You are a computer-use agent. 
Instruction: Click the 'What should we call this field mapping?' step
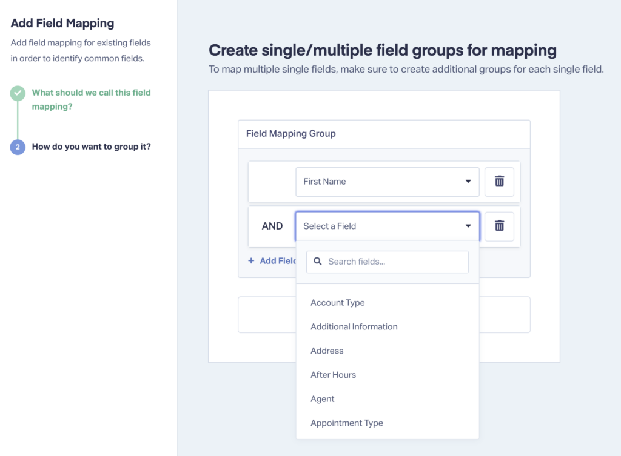tap(91, 99)
